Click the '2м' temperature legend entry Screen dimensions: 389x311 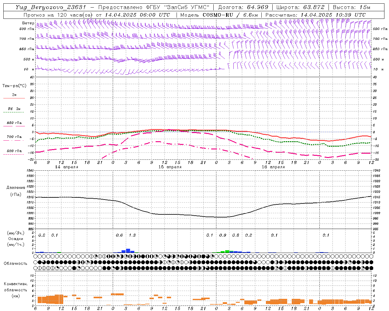click(x=14, y=95)
